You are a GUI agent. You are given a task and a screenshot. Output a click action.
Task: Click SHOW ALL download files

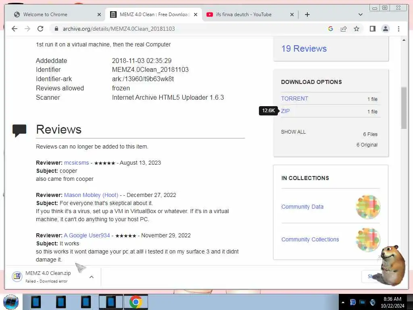(x=293, y=132)
